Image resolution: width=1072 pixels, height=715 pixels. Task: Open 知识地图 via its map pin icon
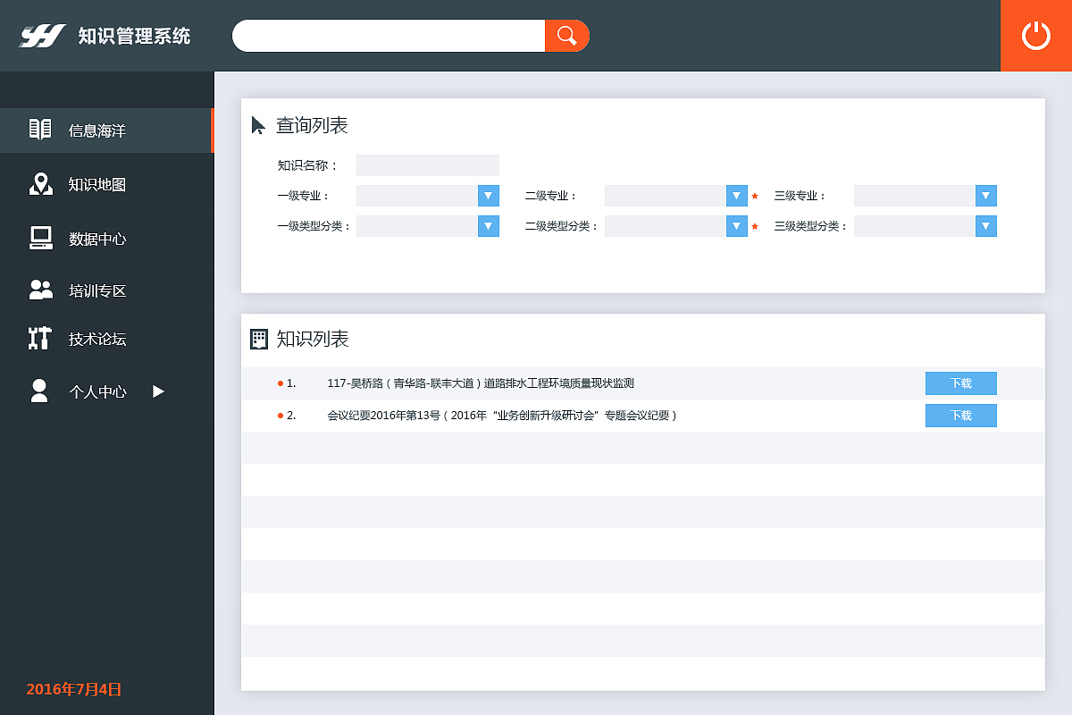[39, 184]
